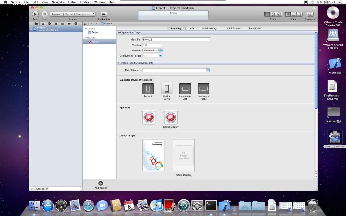Open the Organizer window
The height and width of the screenshot is (216, 346).
[310, 14]
